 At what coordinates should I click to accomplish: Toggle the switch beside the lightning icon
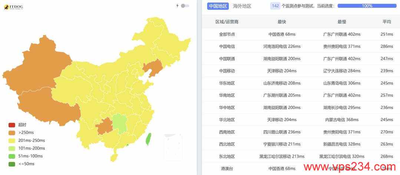[x=185, y=6]
